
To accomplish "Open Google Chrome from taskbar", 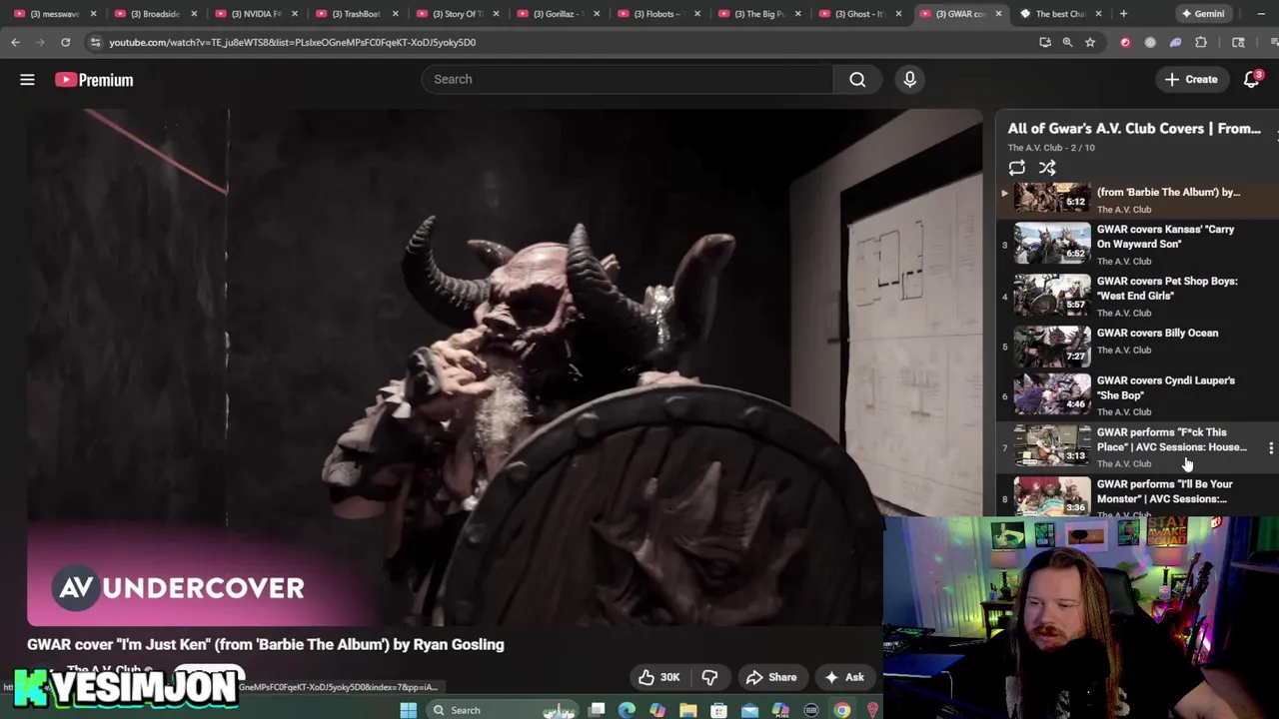I will (842, 710).
